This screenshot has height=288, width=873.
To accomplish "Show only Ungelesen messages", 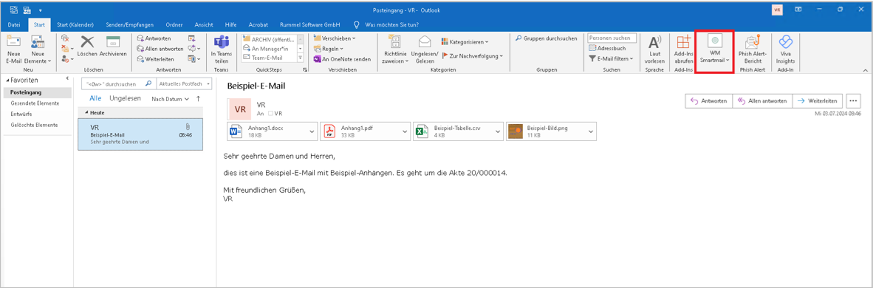I will coord(125,99).
